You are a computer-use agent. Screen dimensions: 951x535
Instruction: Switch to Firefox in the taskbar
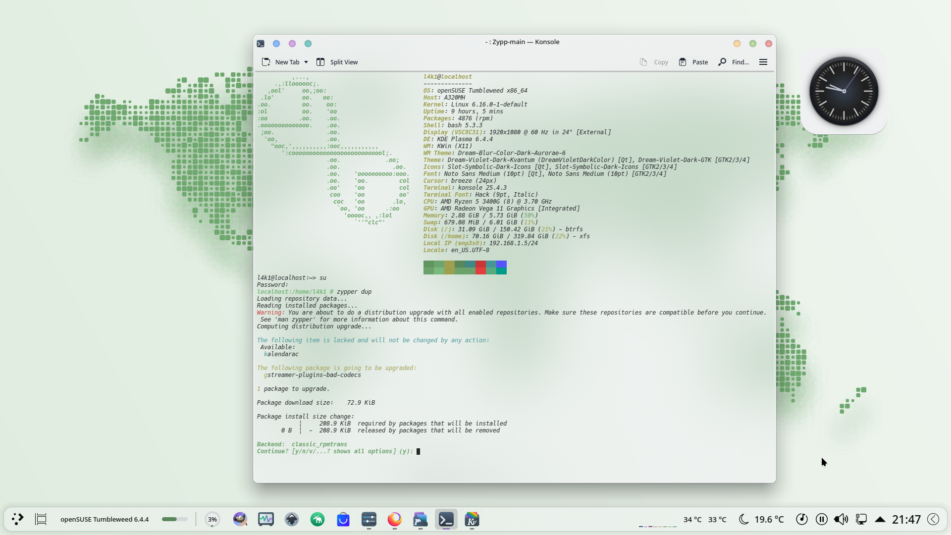395,519
